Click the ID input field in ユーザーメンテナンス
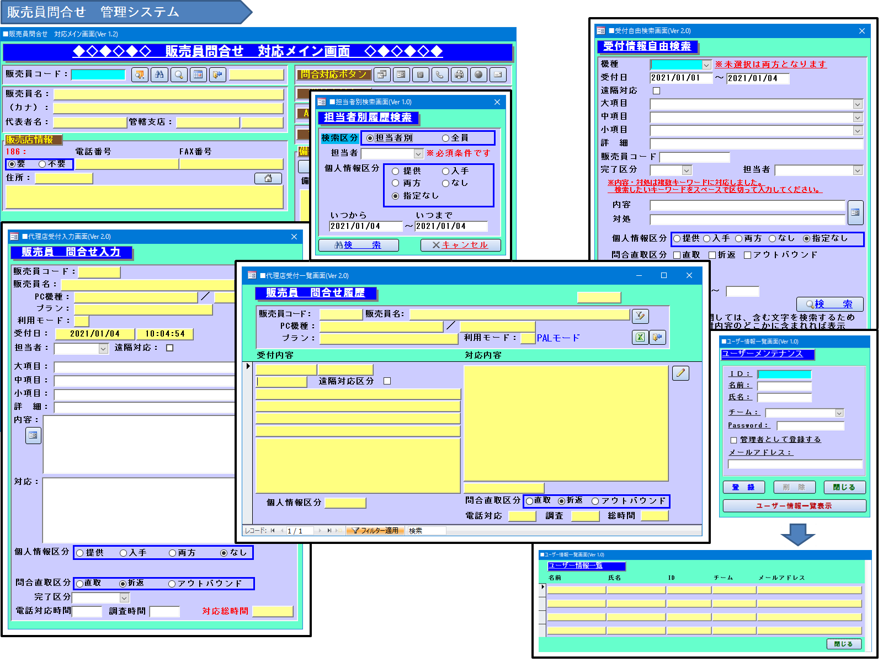 pyautogui.click(x=784, y=374)
